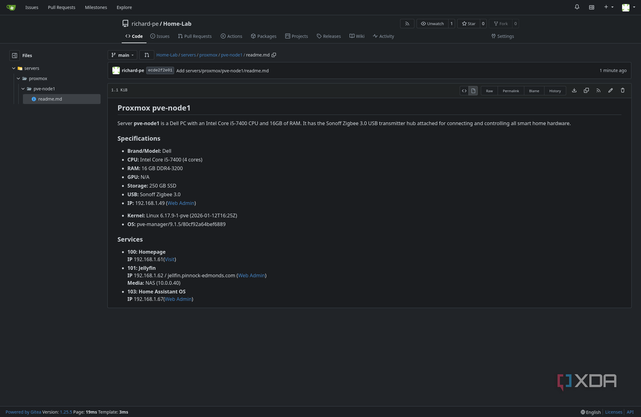641x417 pixels.
Task: Collapse the pve-node1 folder chevron
Action: click(x=23, y=89)
